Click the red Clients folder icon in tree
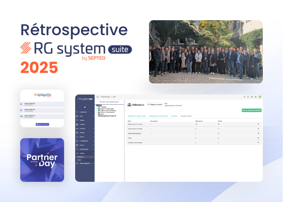 pos(99,114)
